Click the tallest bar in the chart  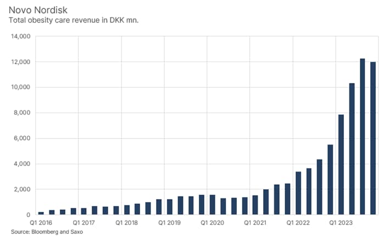pos(362,136)
